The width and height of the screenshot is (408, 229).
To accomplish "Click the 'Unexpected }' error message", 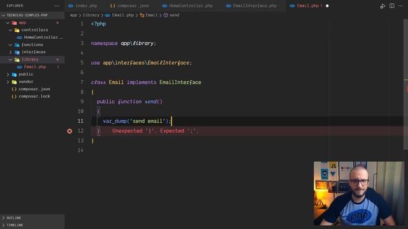I will click(156, 131).
